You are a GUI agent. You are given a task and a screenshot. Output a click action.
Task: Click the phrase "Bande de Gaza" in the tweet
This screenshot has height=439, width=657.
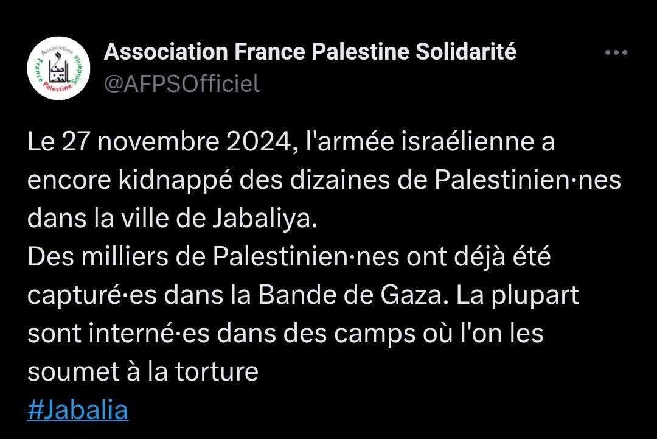pyautogui.click(x=351, y=295)
